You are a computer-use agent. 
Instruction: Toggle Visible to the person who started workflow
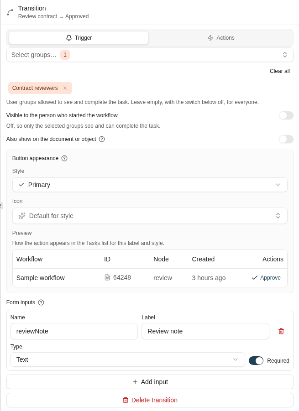(x=286, y=115)
